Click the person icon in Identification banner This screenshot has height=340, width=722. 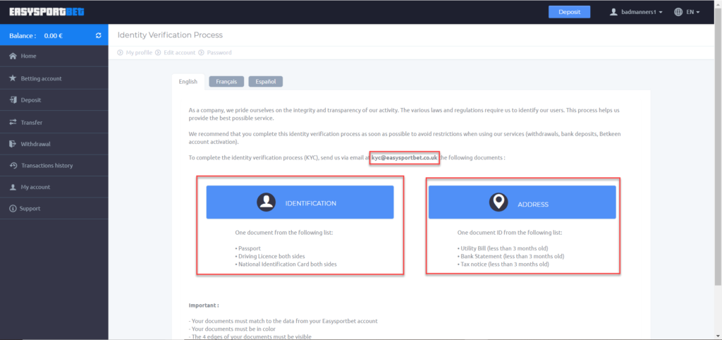pyautogui.click(x=266, y=202)
